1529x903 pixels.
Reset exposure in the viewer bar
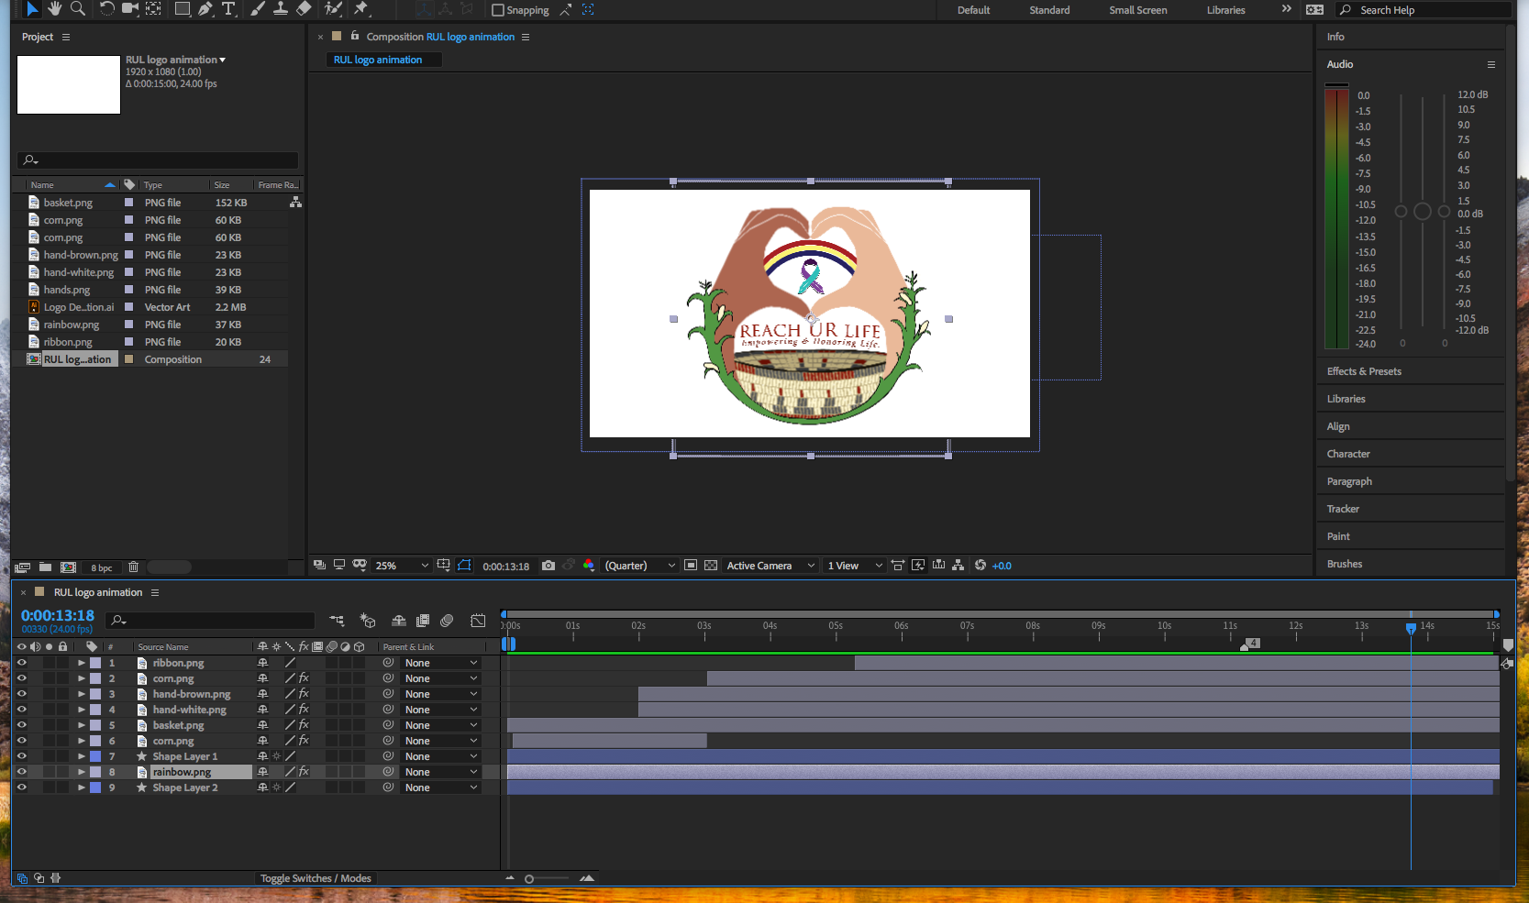pyautogui.click(x=981, y=566)
